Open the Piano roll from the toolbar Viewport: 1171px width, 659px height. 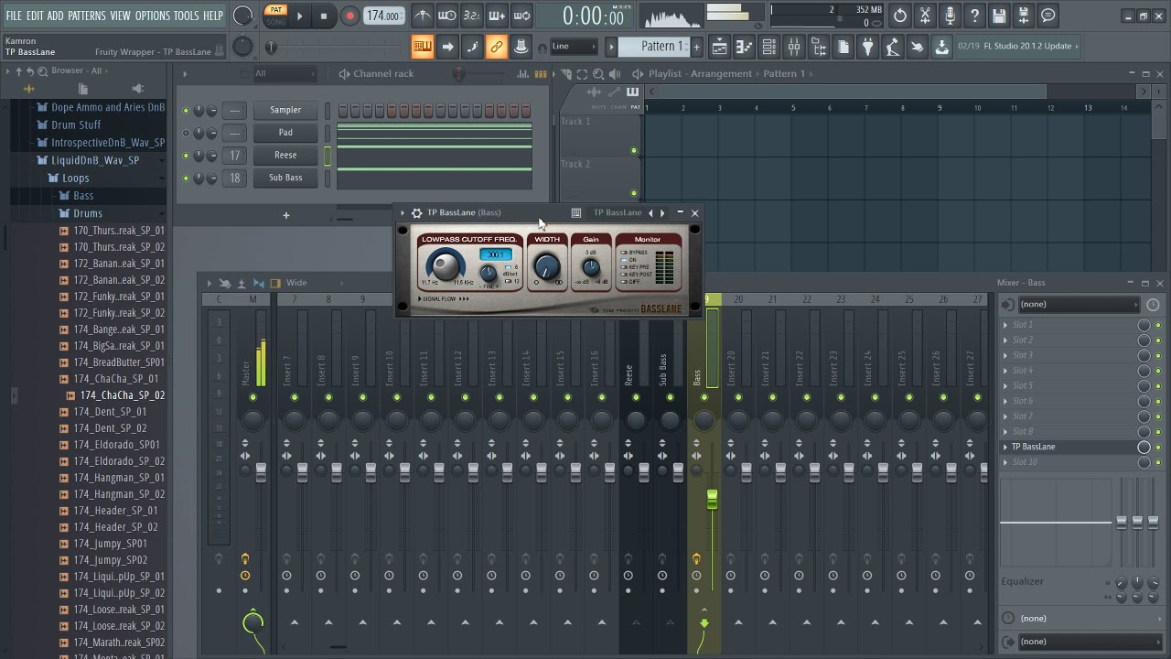[745, 47]
